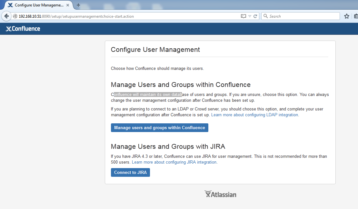Click the search magnifier icon
The width and height of the screenshot is (358, 209).
pos(265,16)
